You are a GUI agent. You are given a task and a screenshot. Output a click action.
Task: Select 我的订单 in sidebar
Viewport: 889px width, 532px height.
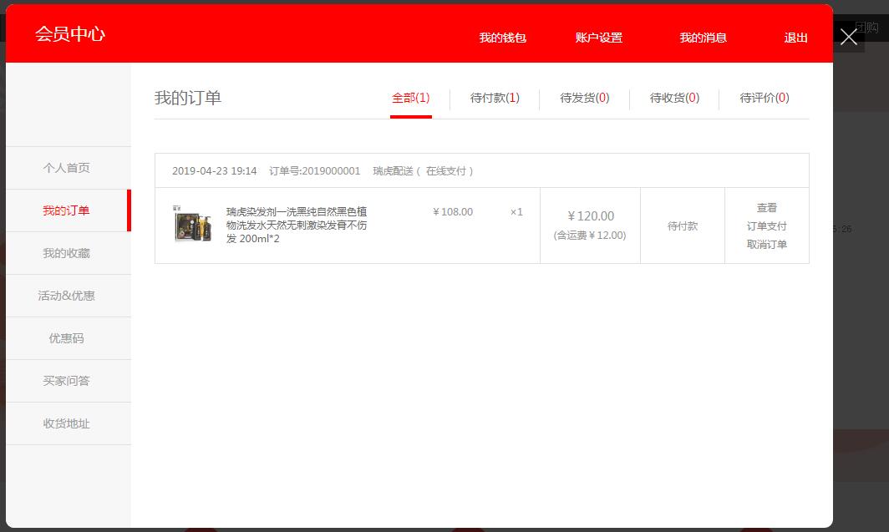click(x=68, y=210)
